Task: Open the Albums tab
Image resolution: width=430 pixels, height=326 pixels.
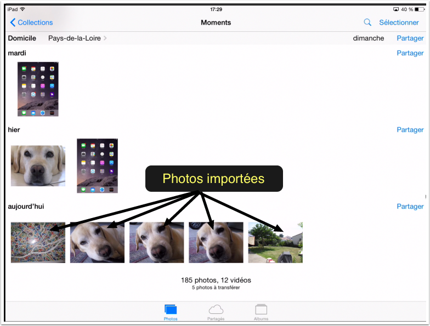Action: tap(261, 312)
